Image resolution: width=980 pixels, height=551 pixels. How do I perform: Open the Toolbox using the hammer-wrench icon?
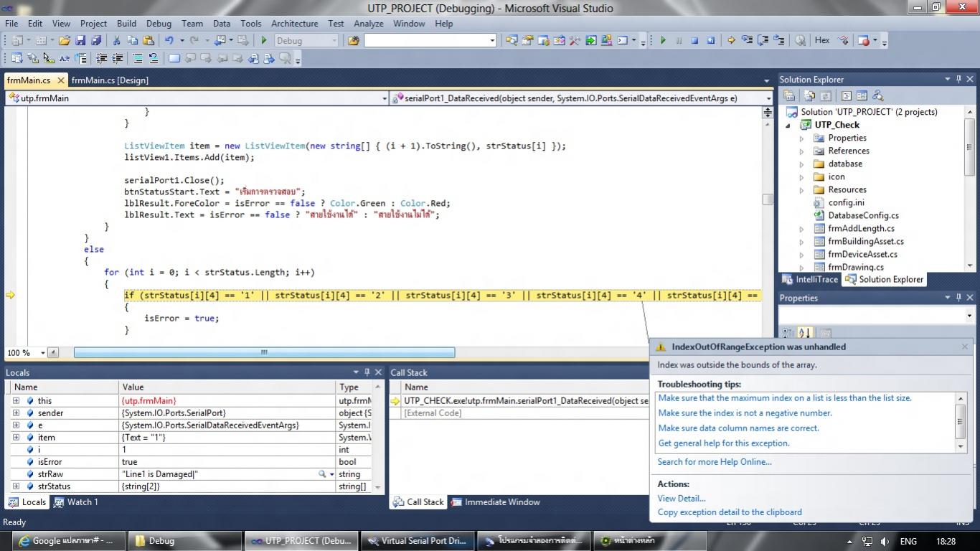point(575,41)
